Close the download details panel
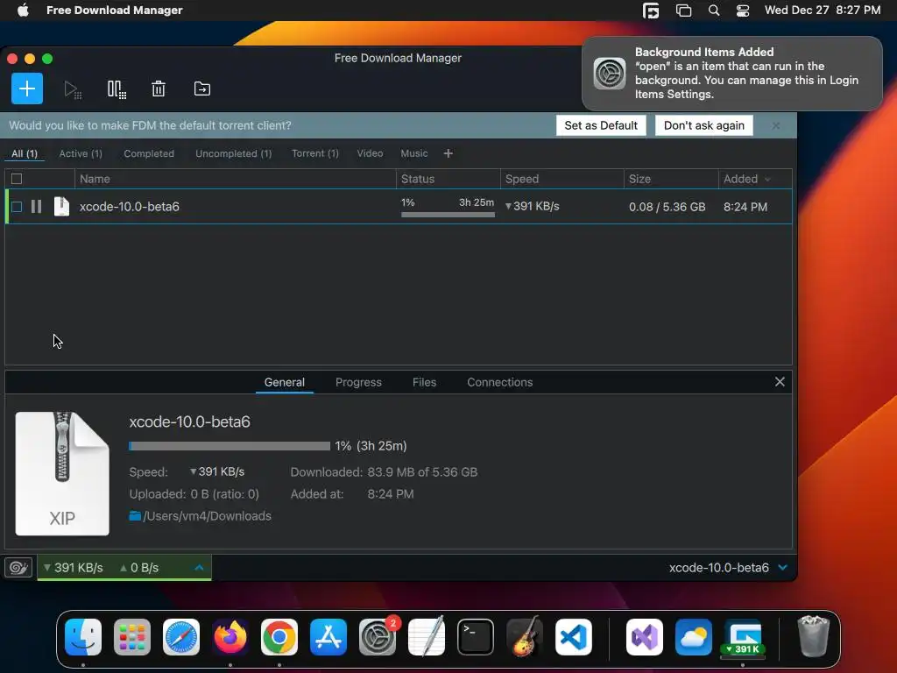897x673 pixels. click(780, 382)
